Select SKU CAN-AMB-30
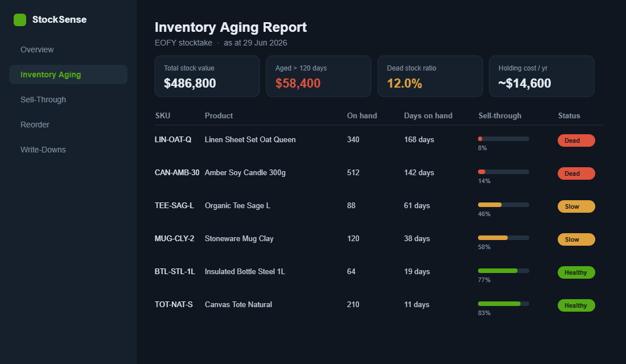Image resolution: width=626 pixels, height=364 pixels. [177, 173]
